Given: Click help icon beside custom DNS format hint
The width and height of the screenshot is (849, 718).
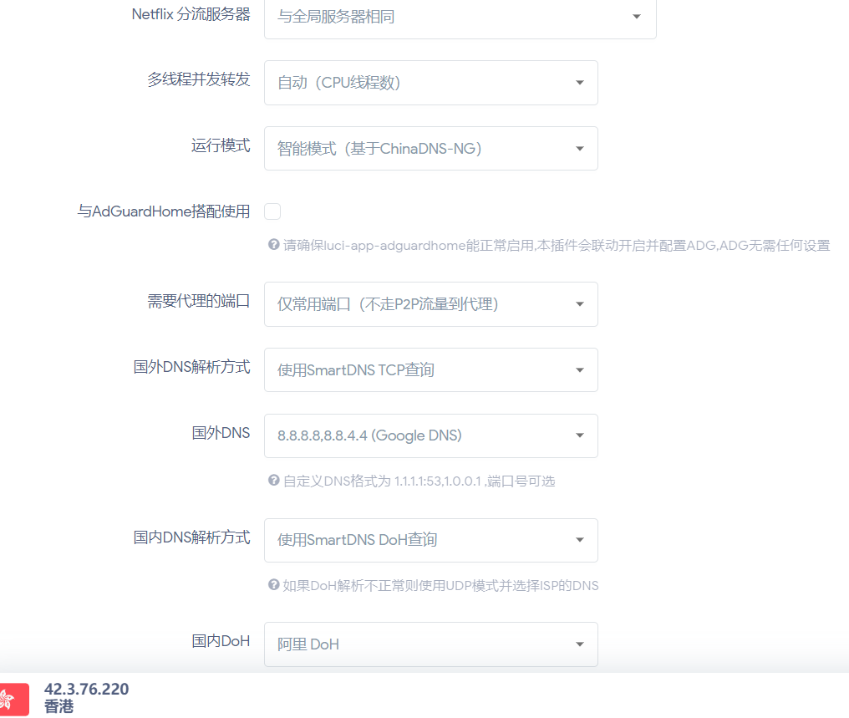Looking at the screenshot, I should [x=273, y=481].
